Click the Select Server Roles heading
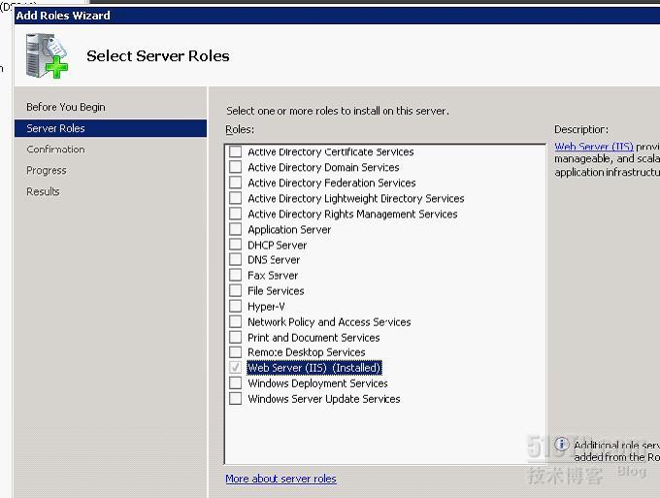 [158, 55]
